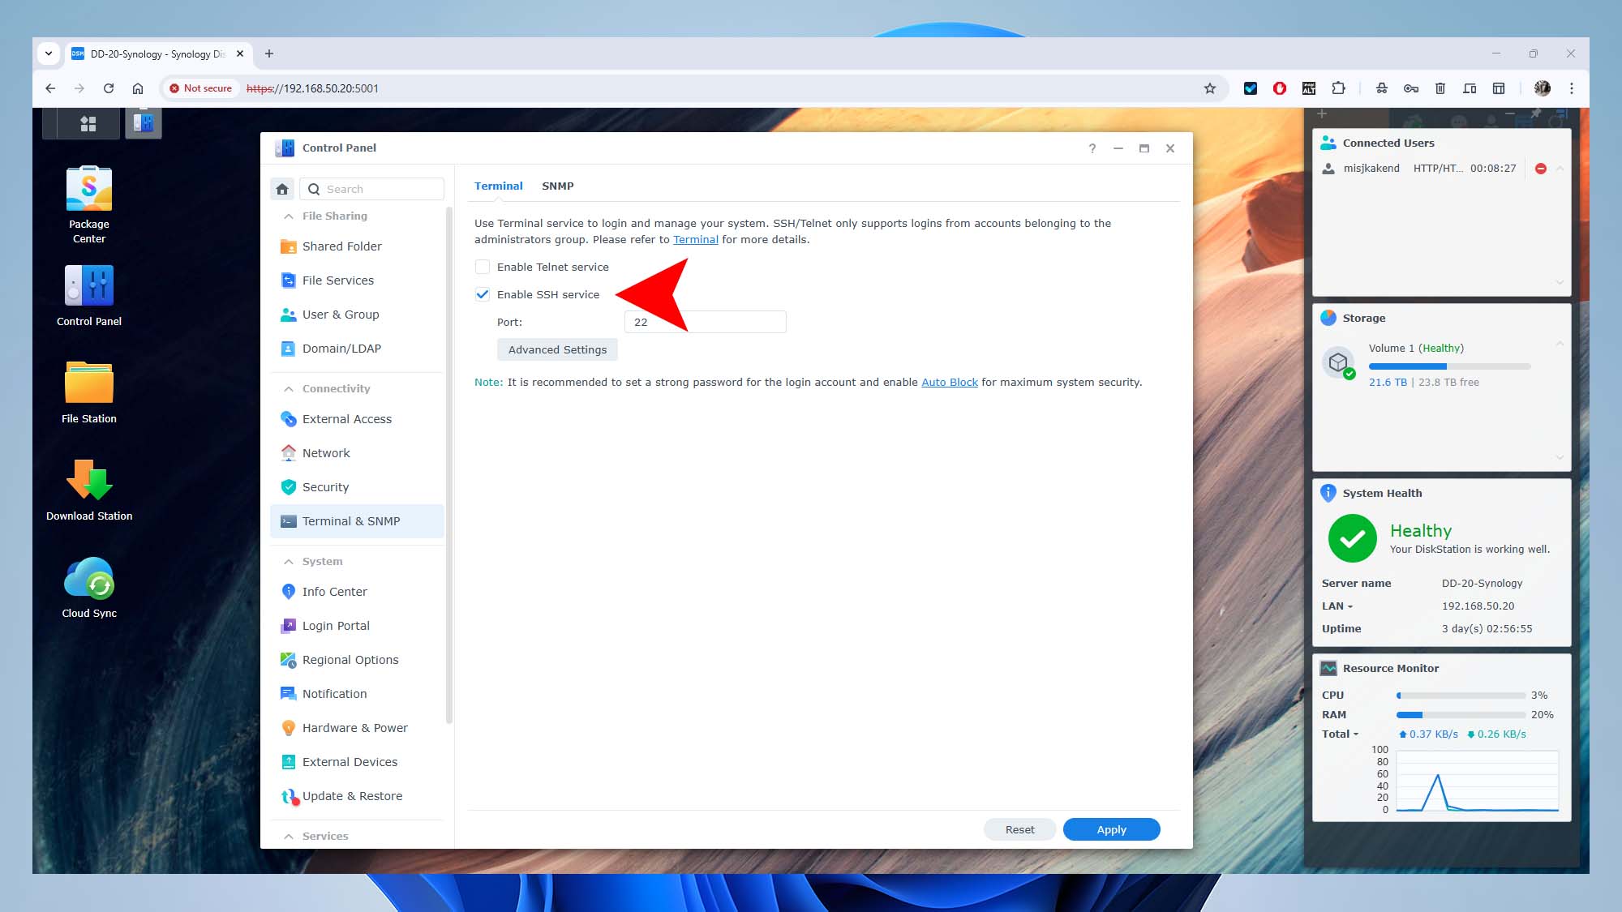Go to browser home page
This screenshot has height=912, width=1622.
click(x=138, y=88)
